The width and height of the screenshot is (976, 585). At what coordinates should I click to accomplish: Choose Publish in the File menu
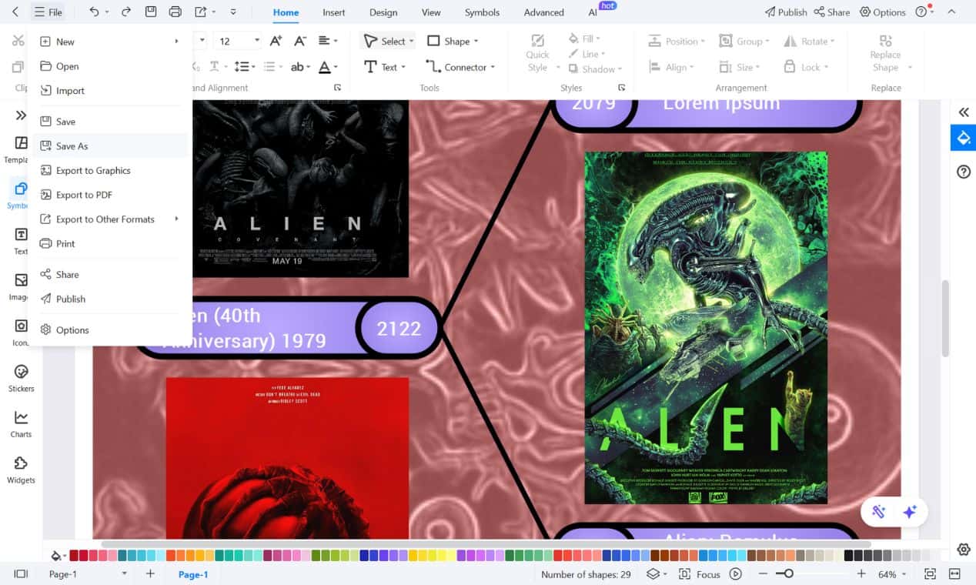pos(109,299)
